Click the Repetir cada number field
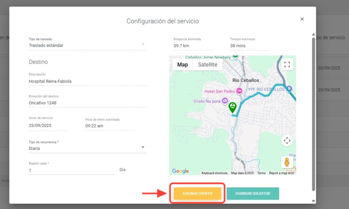Screen dimensions: 349x209 [72, 170]
